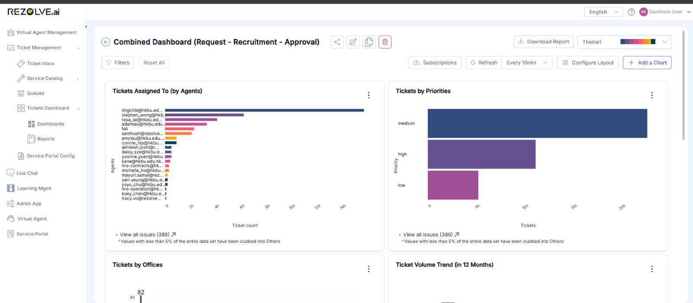Click the Refresh button

click(x=484, y=63)
